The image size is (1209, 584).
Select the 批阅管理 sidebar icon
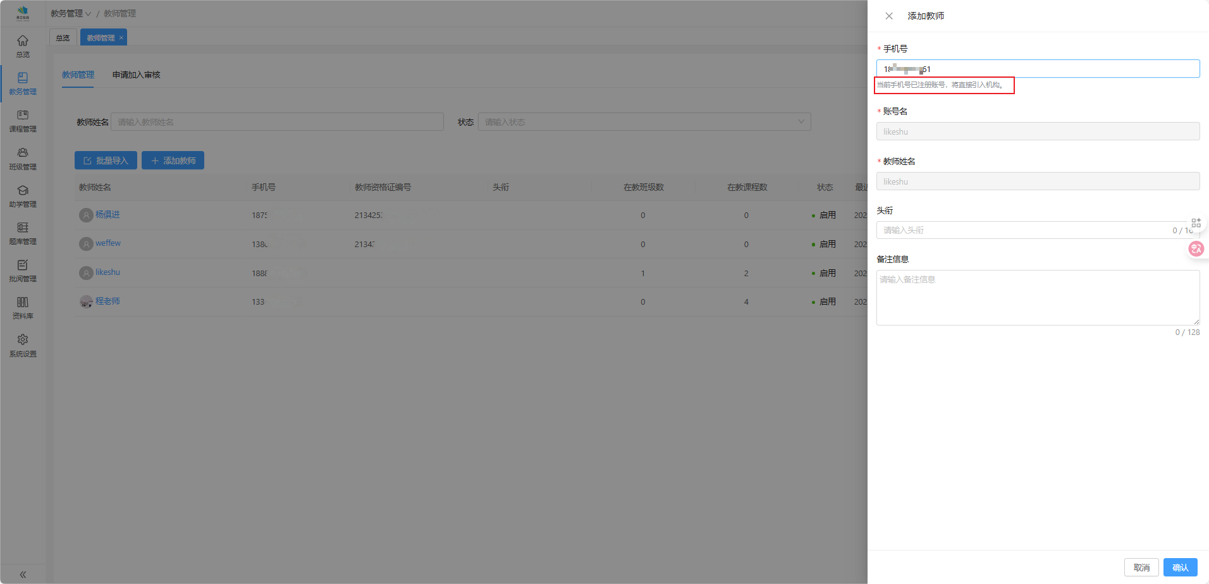coord(23,271)
